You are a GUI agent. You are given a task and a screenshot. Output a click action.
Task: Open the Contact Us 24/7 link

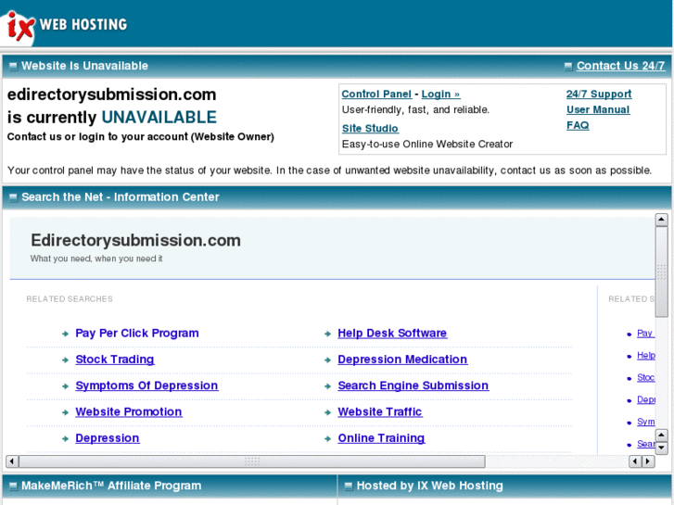tap(620, 66)
